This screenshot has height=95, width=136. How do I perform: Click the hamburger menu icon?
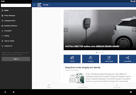point(34,5)
